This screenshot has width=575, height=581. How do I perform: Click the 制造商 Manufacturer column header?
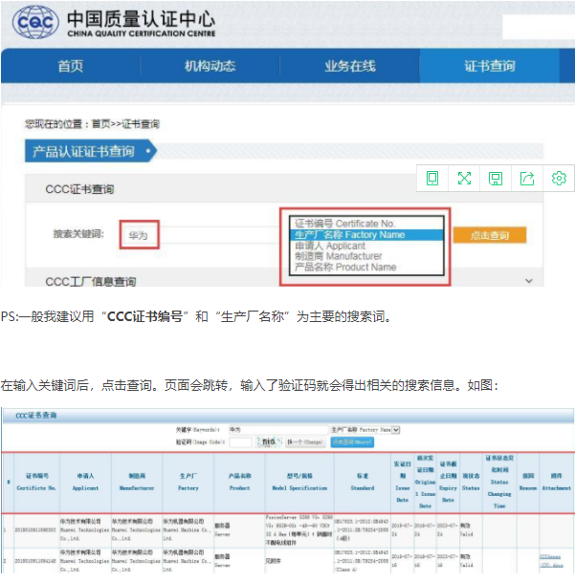click(137, 482)
